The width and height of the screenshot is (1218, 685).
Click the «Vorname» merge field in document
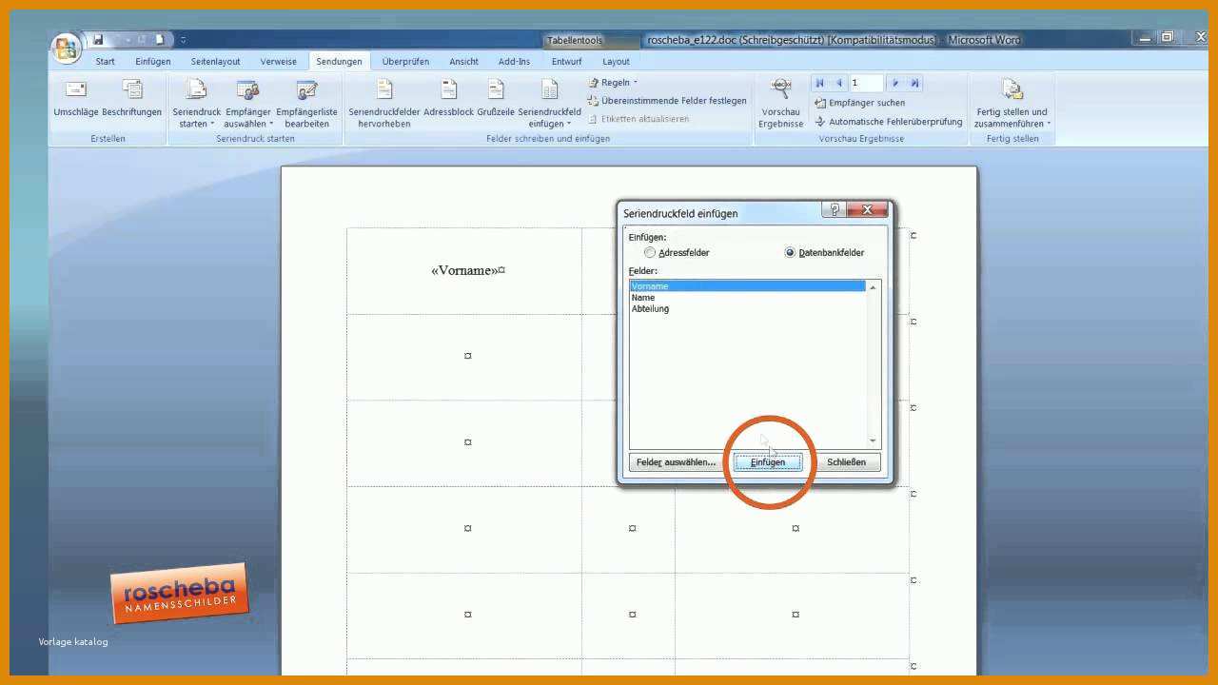click(x=465, y=270)
